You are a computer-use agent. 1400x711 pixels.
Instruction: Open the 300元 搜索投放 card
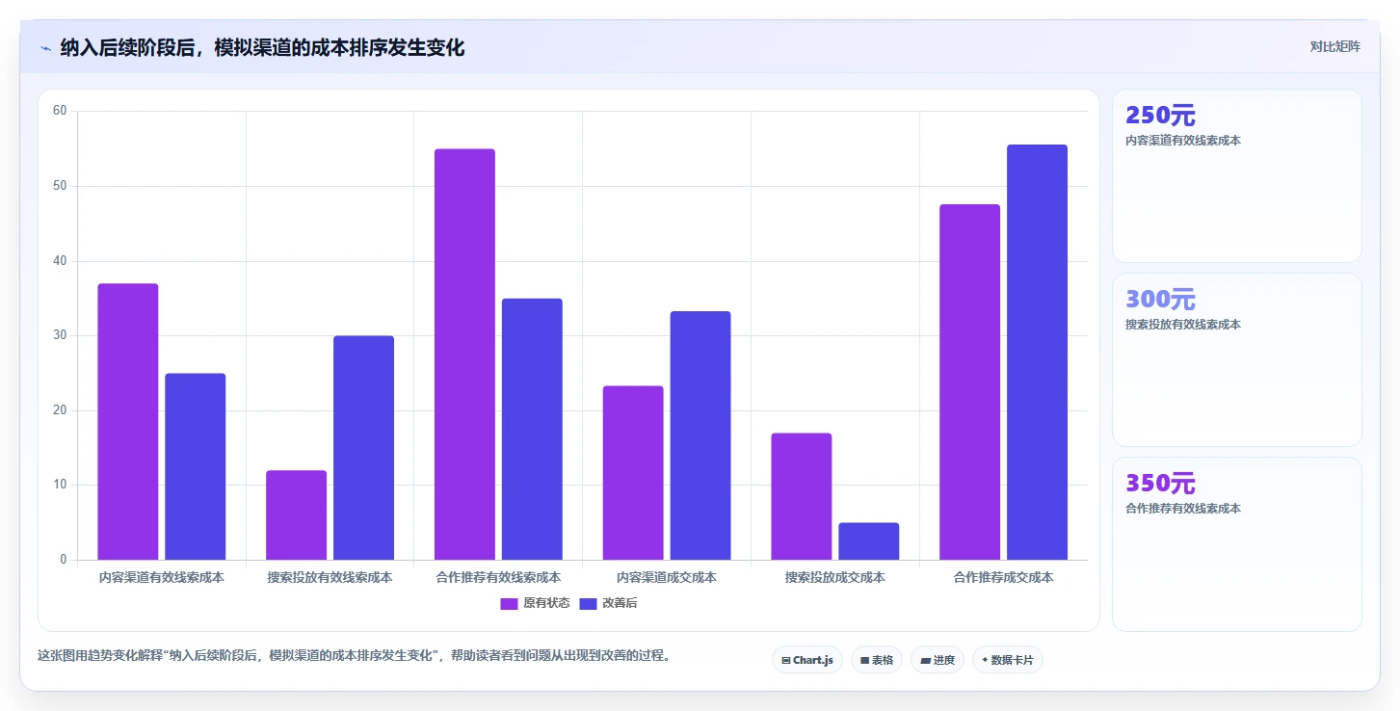pos(1237,359)
